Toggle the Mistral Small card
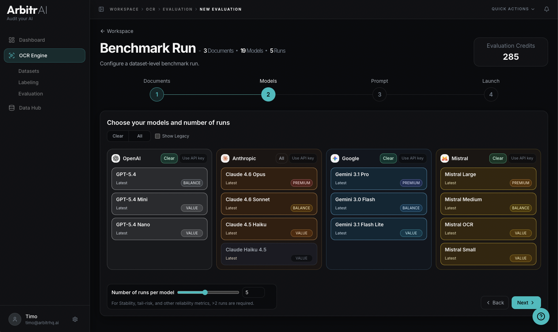Screen dimensions: 558x332 [x=488, y=254]
